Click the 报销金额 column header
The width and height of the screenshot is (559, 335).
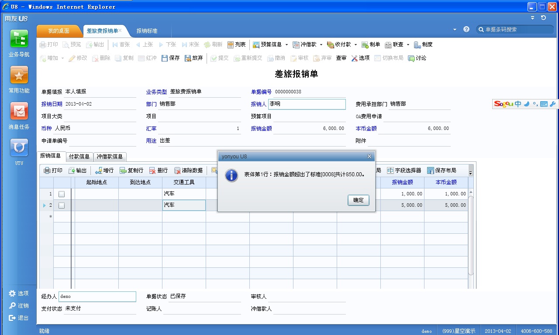pos(402,182)
